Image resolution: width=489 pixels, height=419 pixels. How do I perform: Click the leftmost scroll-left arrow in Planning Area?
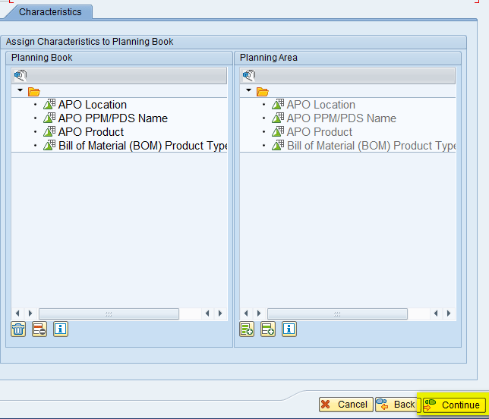click(246, 313)
